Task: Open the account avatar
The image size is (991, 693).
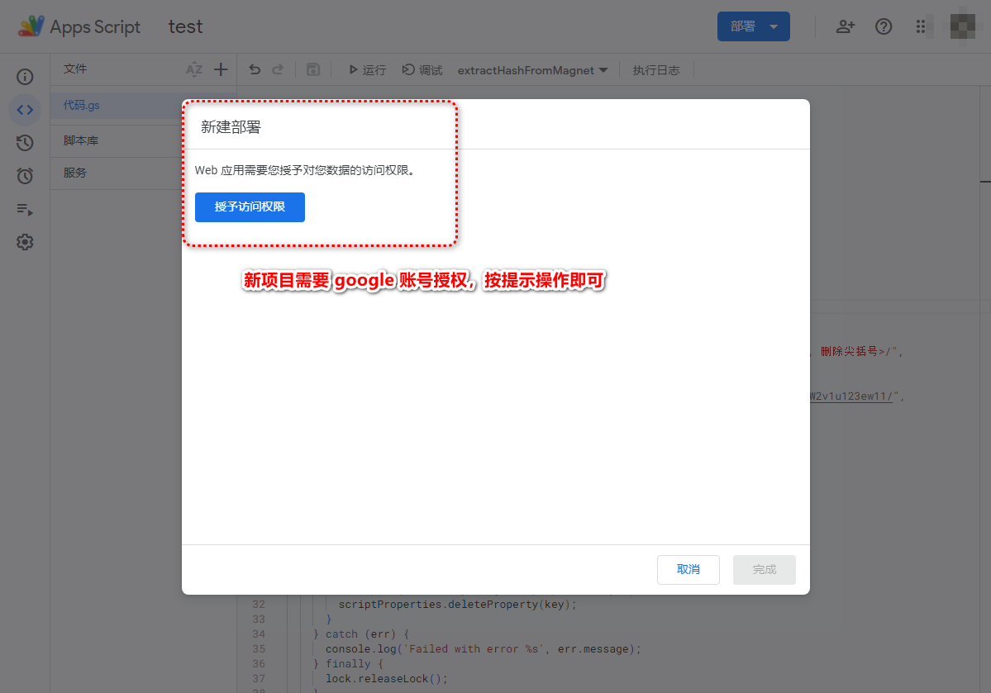Action: (963, 26)
